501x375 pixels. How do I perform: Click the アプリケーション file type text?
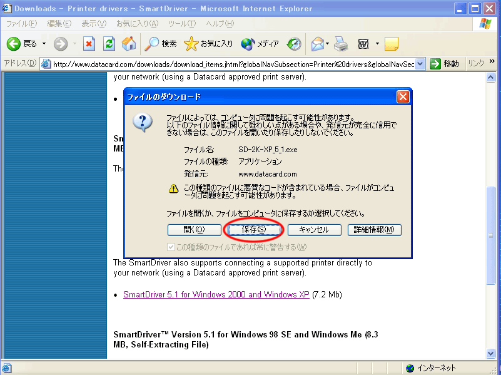click(x=260, y=162)
